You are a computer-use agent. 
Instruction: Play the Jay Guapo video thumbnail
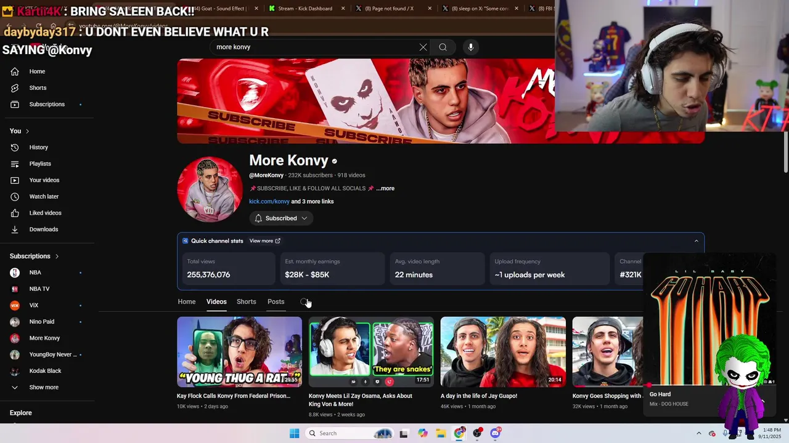[503, 352]
